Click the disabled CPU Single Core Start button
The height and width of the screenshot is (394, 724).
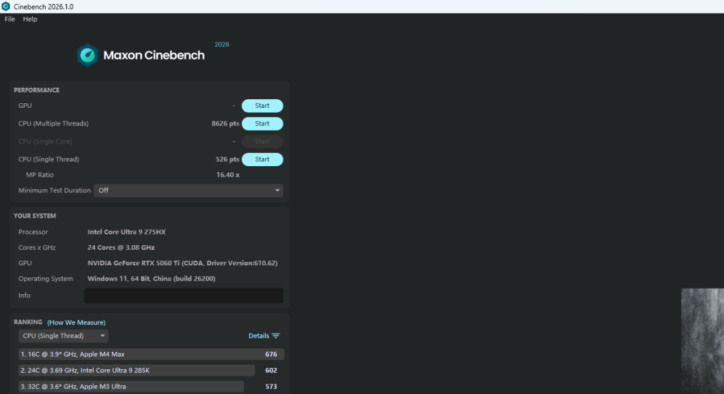(262, 141)
